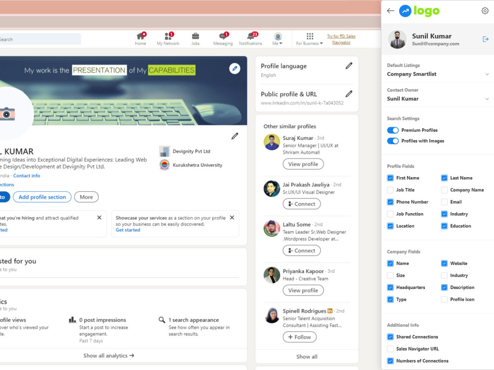The image size is (494, 370).
Task: Click Add profile section button
Action: point(42,197)
